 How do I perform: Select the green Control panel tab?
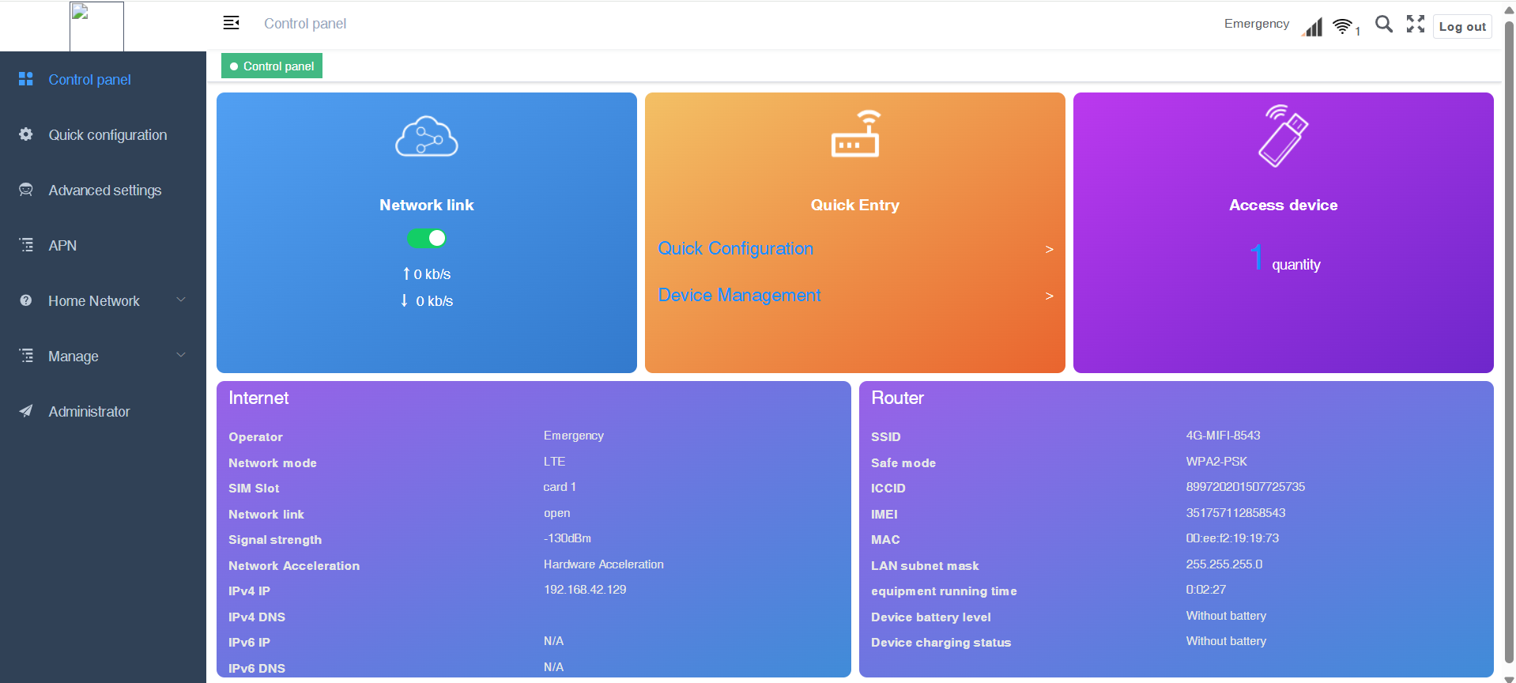272,66
